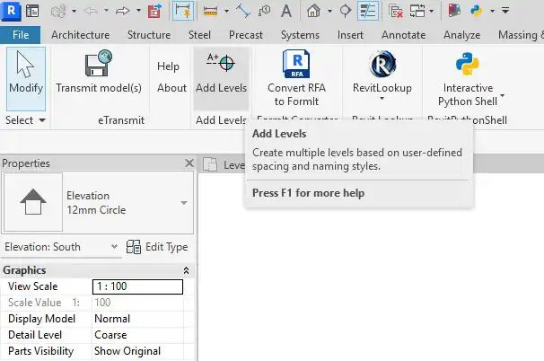Screen dimensions: 544x361
Task: Open the Measure tool dropdown arrow
Action: 226,11
